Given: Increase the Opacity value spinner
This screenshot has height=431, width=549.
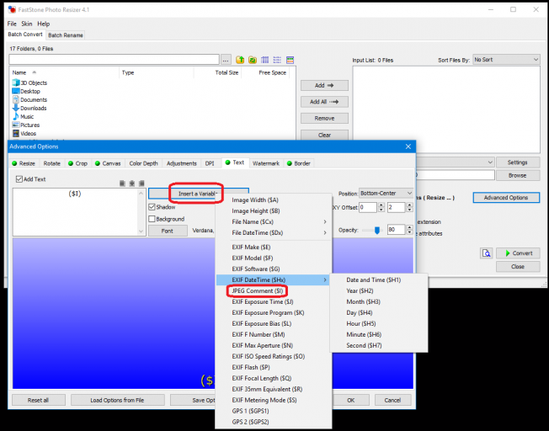Looking at the screenshot, I should [x=410, y=227].
